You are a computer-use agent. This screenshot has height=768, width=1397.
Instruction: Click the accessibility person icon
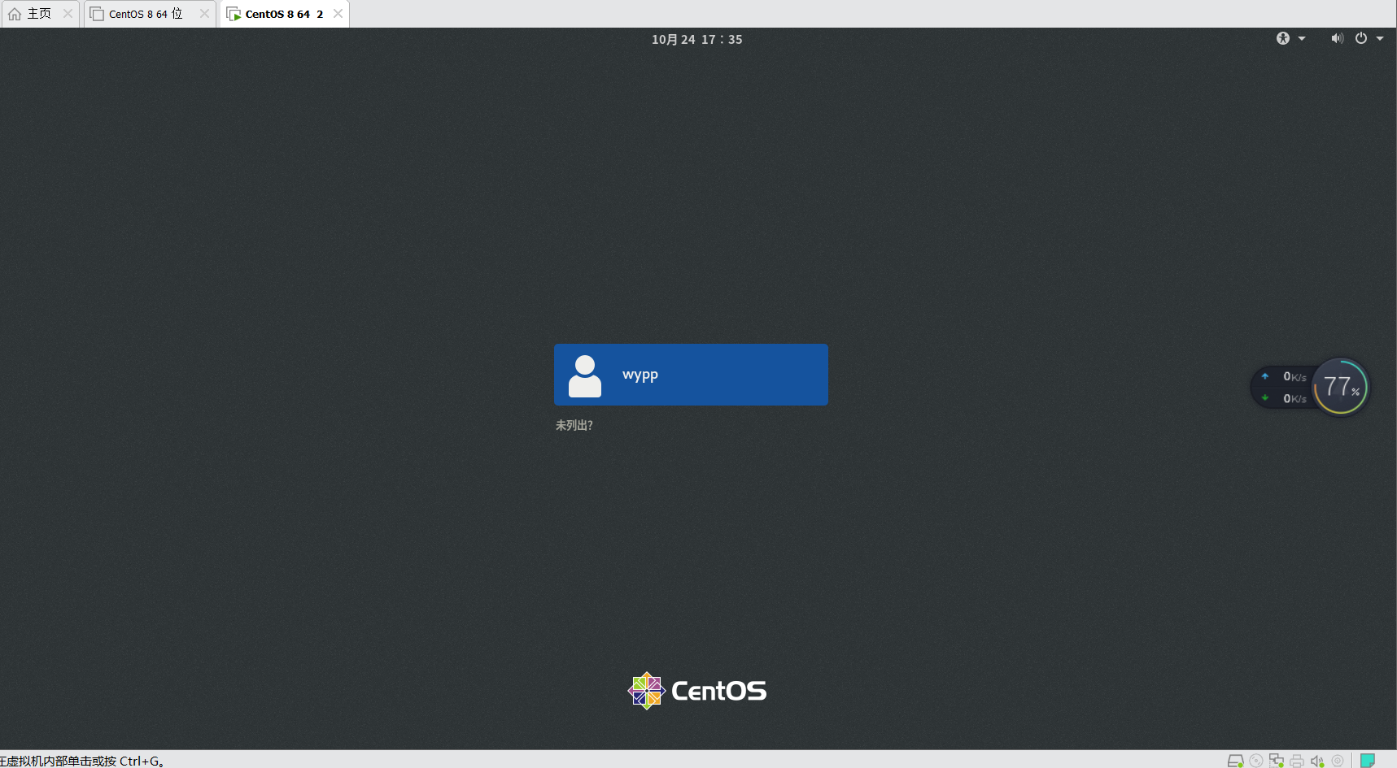[1283, 38]
